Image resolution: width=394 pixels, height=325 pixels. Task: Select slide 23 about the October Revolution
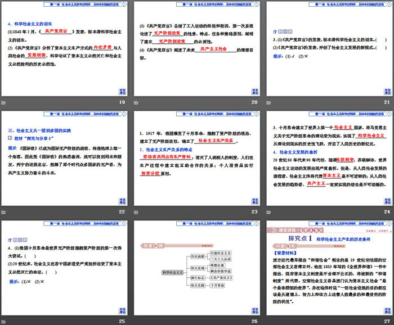(x=197, y=157)
